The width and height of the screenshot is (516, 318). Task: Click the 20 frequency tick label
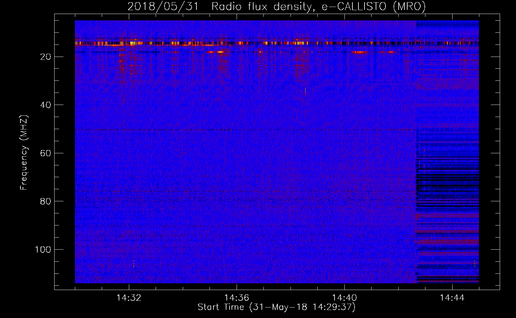[46, 57]
